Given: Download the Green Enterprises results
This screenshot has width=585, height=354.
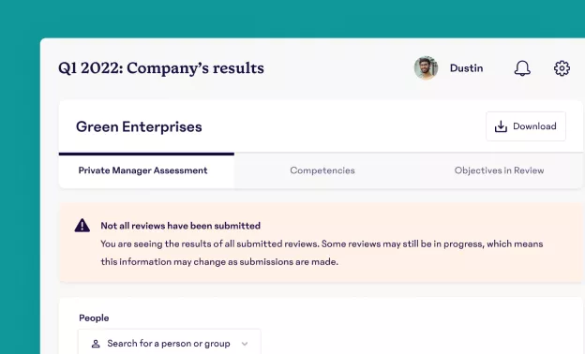Looking at the screenshot, I should point(526,126).
